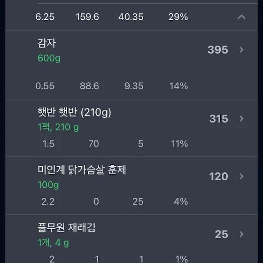Edit the 1팩, 210 g serving size

[x=58, y=127]
